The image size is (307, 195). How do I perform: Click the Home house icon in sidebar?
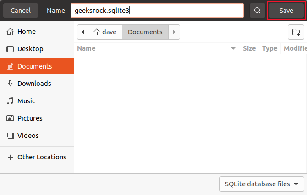(10, 32)
